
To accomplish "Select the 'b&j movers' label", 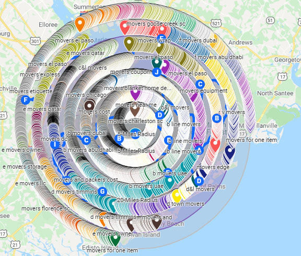I will (175, 107).
